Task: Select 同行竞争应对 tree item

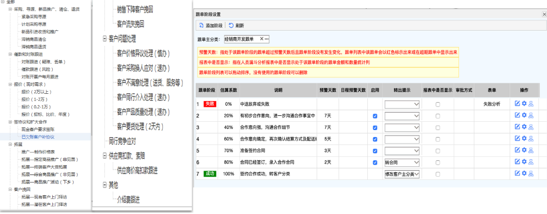Action: tap(122, 141)
